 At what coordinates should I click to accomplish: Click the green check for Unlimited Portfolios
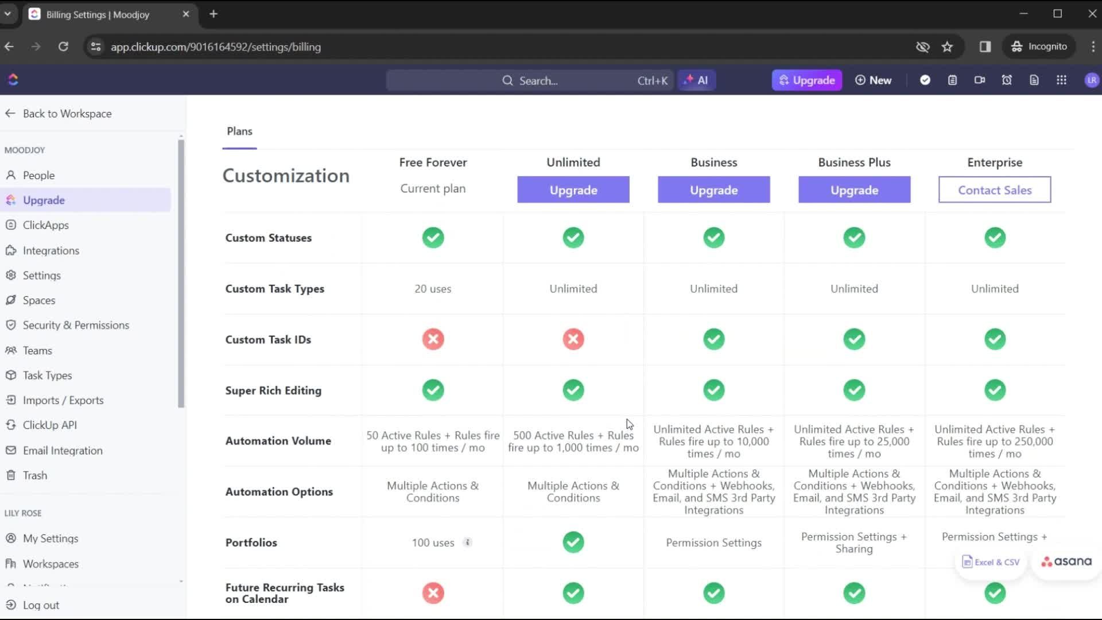point(573,542)
